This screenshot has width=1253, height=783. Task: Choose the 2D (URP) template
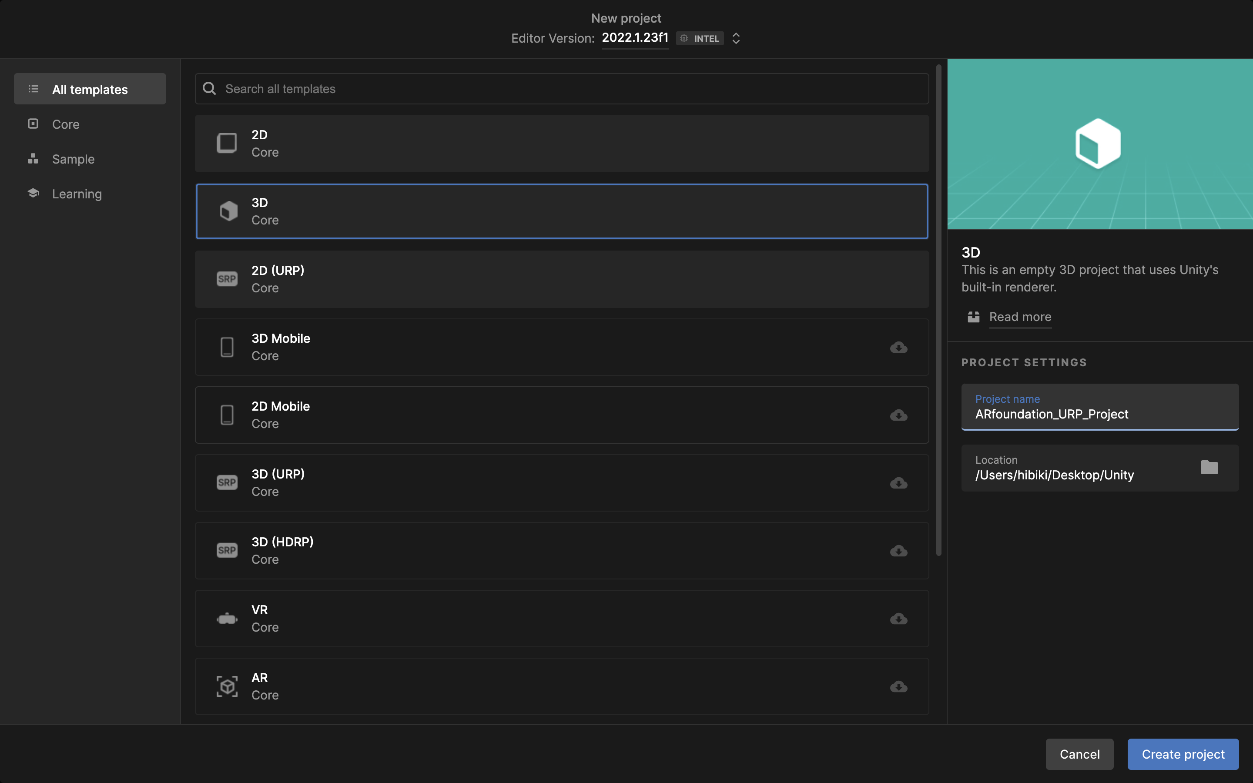pos(561,279)
